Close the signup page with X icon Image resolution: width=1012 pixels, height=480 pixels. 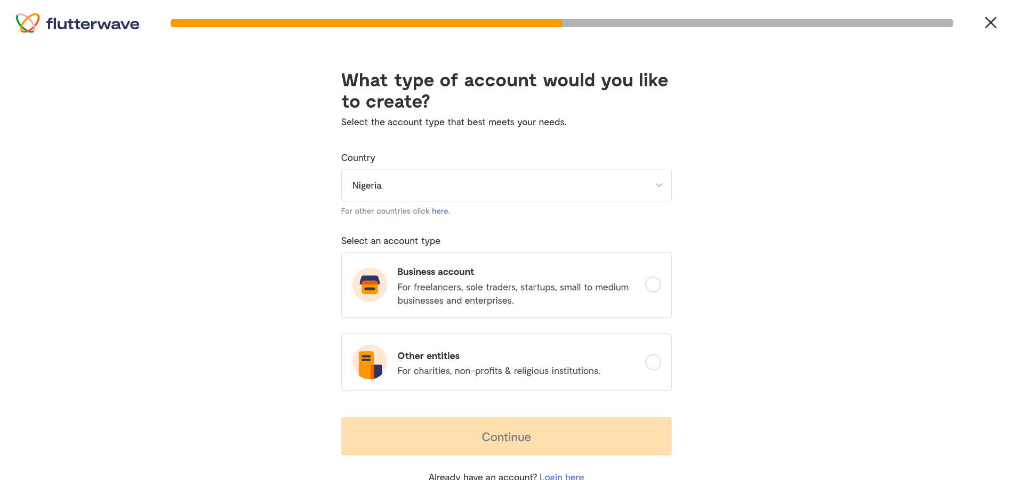(990, 22)
